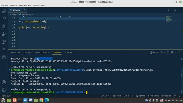The width and height of the screenshot is (183, 103).
Task: Open the Search view in activity bar
Action: click(4, 18)
